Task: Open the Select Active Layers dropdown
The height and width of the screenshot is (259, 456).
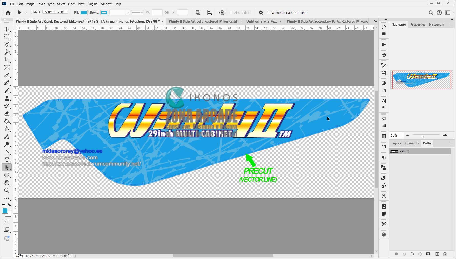Action: (x=55, y=12)
